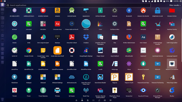This screenshot has height=102, width=182.
Task: Open Firefox Web Browser
Action: (129, 37)
